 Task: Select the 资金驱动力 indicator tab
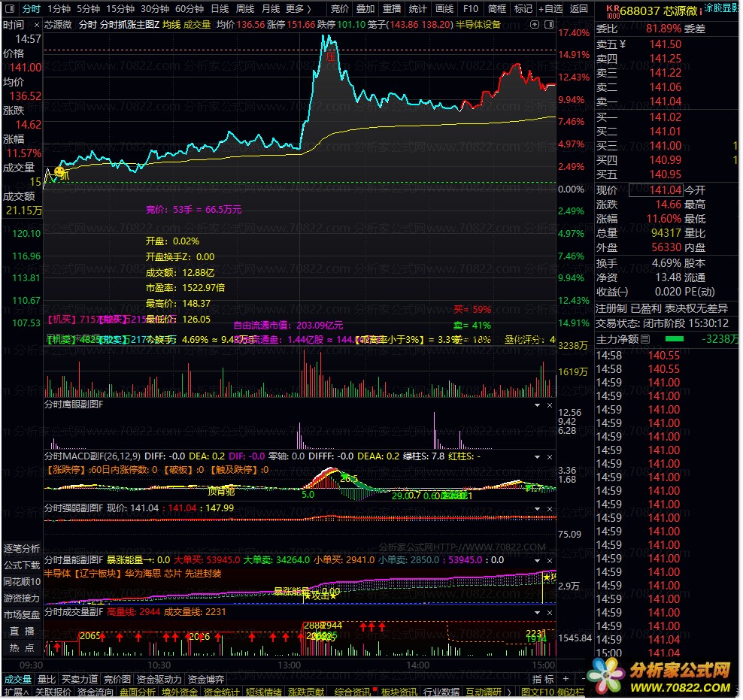[x=159, y=680]
